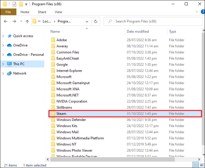
Task: Open the recent locations dropdown arrow
Action: 21,21
